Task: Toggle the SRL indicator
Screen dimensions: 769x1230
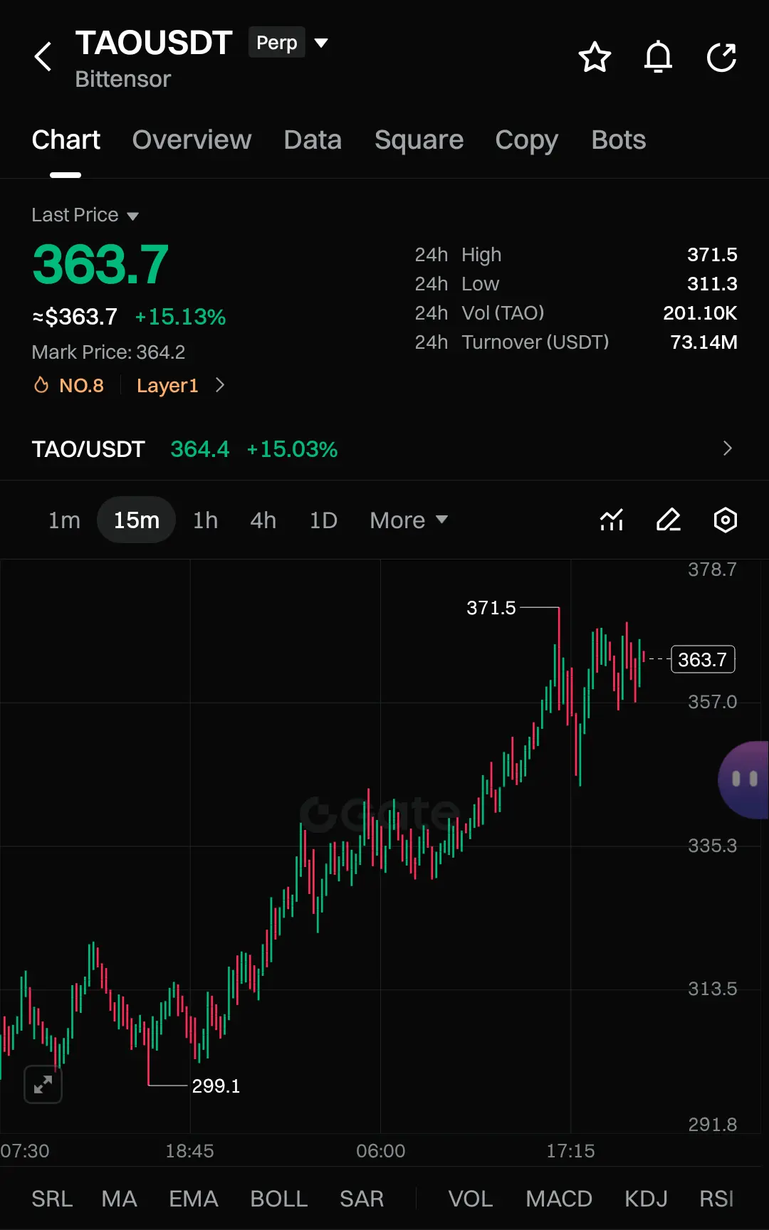Action: click(52, 1199)
